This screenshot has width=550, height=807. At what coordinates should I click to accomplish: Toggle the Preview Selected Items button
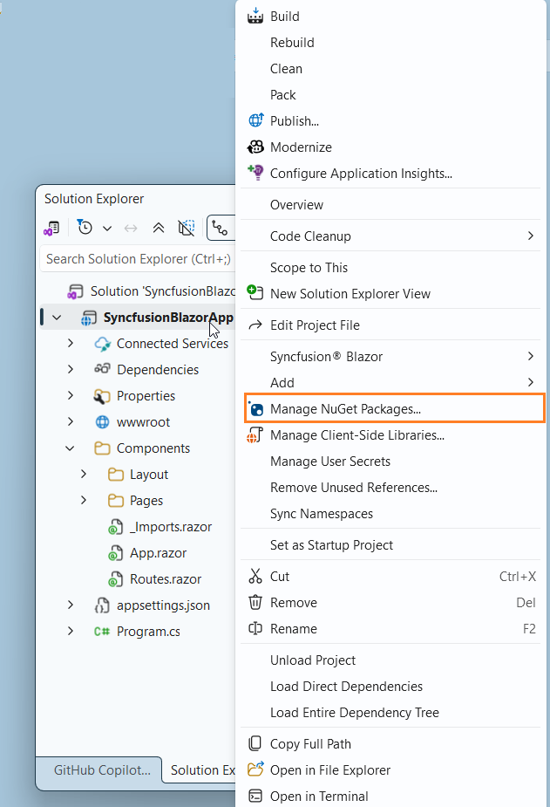[x=186, y=228]
